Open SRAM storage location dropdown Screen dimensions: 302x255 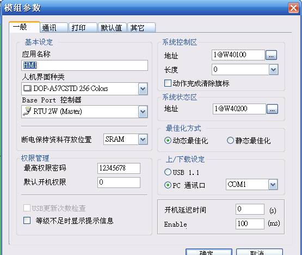(x=143, y=139)
